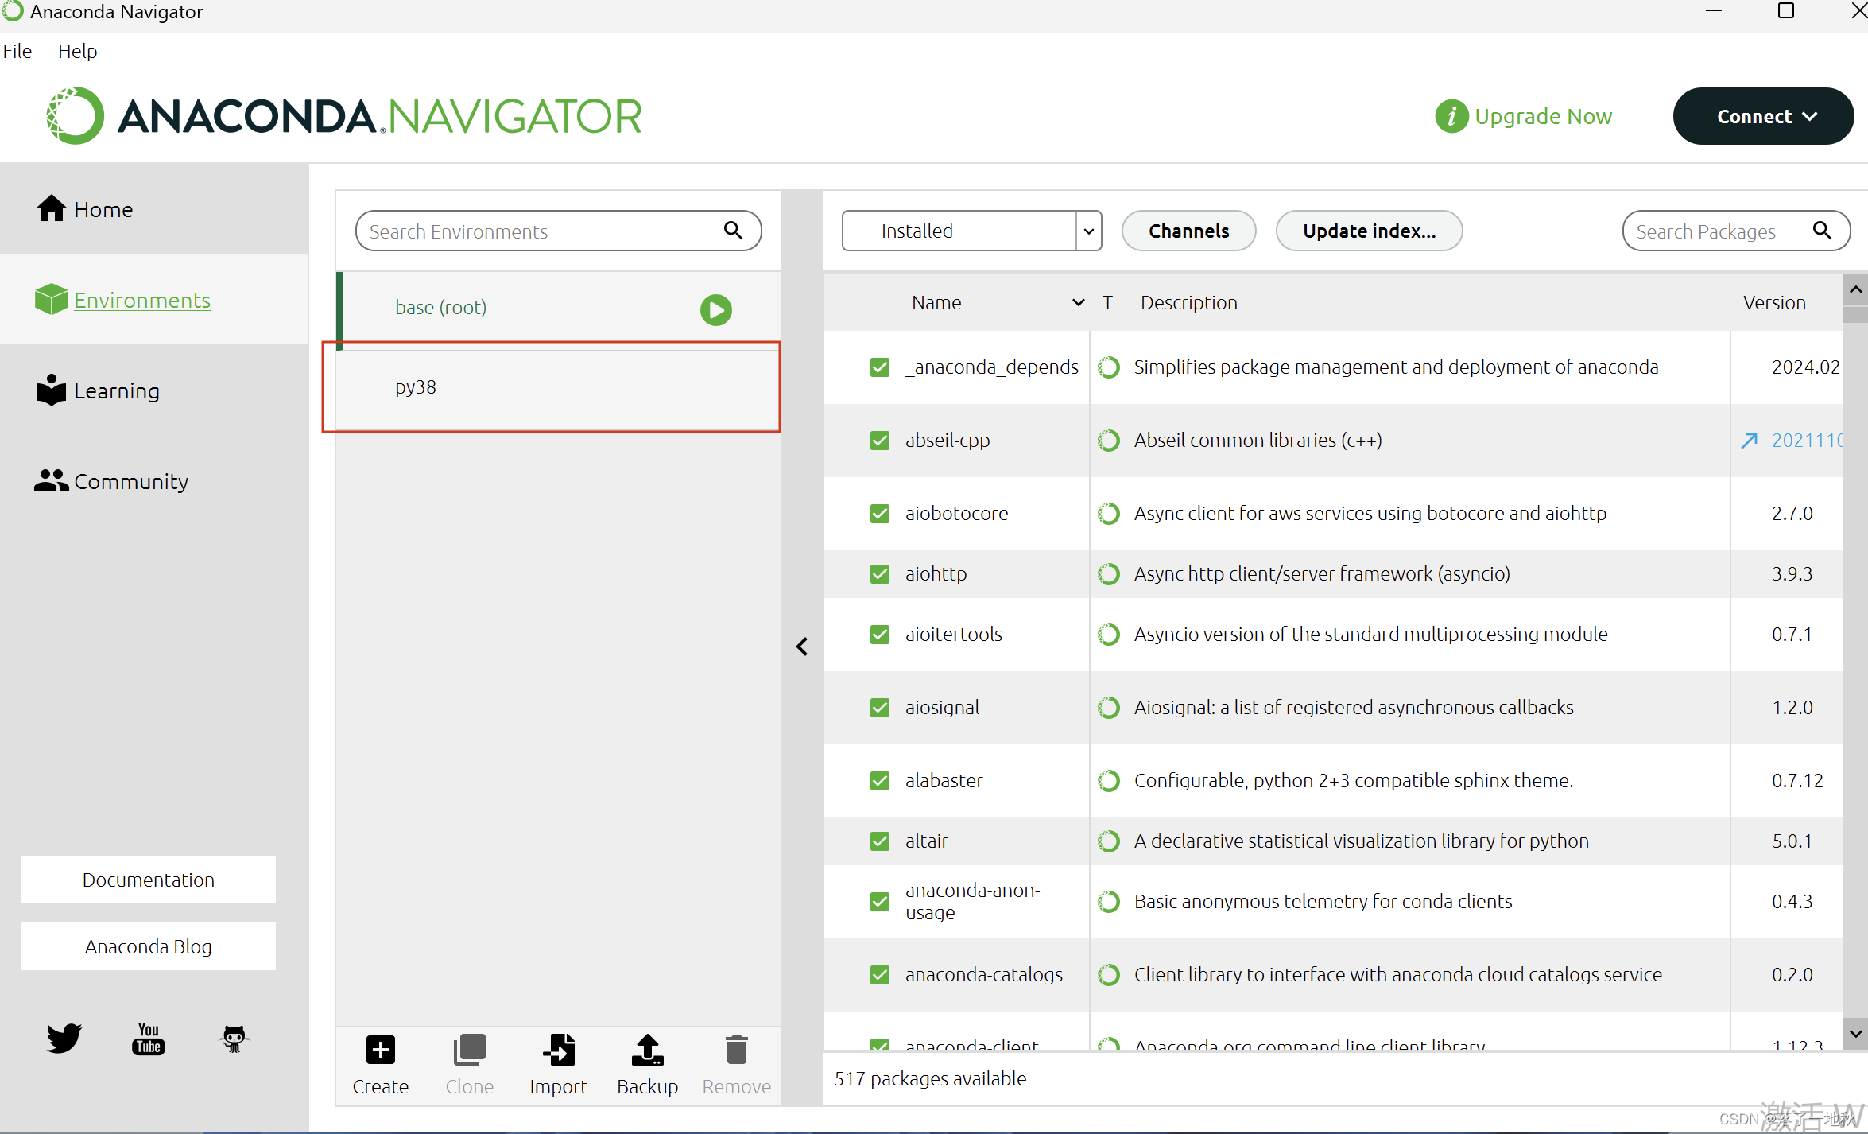Collapse the environments panel with the left chevron

point(802,647)
